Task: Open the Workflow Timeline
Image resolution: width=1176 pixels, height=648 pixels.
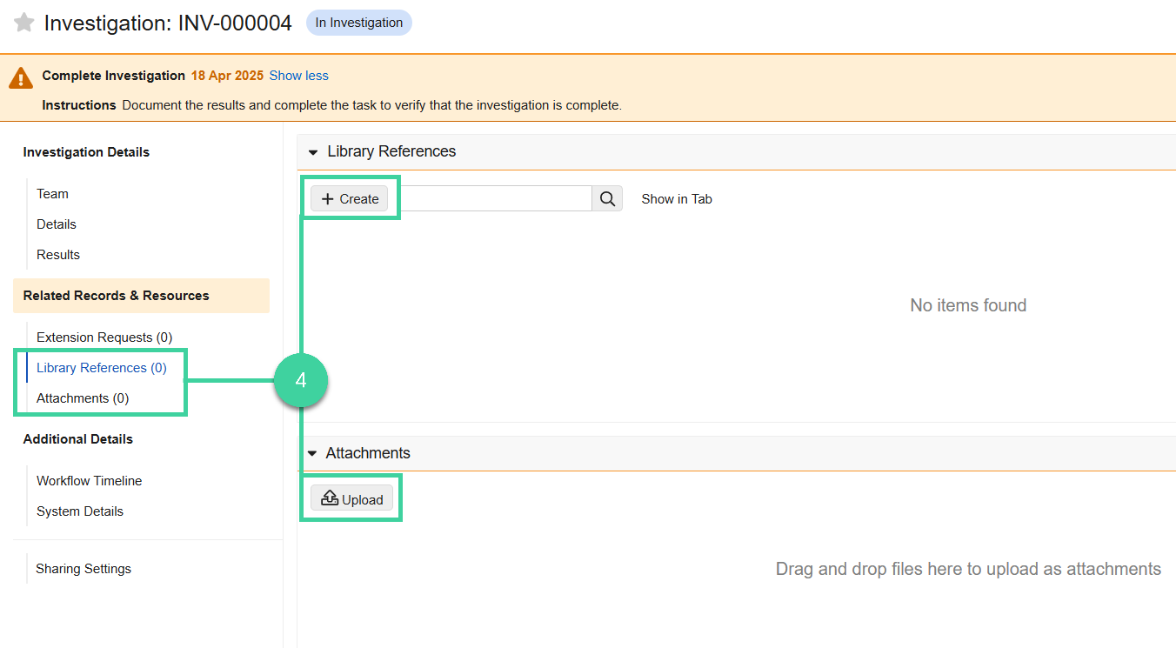Action: tap(89, 481)
